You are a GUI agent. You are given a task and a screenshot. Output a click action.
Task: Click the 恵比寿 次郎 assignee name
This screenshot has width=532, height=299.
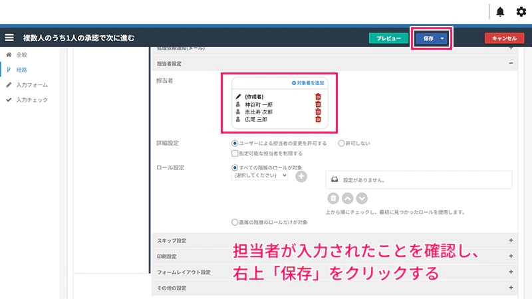click(x=259, y=112)
